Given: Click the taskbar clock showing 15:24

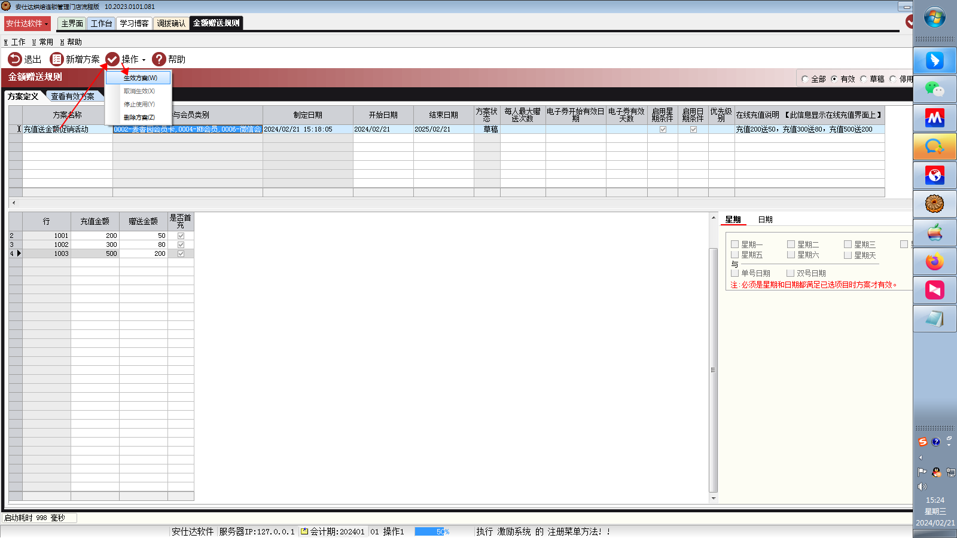Looking at the screenshot, I should tap(935, 500).
